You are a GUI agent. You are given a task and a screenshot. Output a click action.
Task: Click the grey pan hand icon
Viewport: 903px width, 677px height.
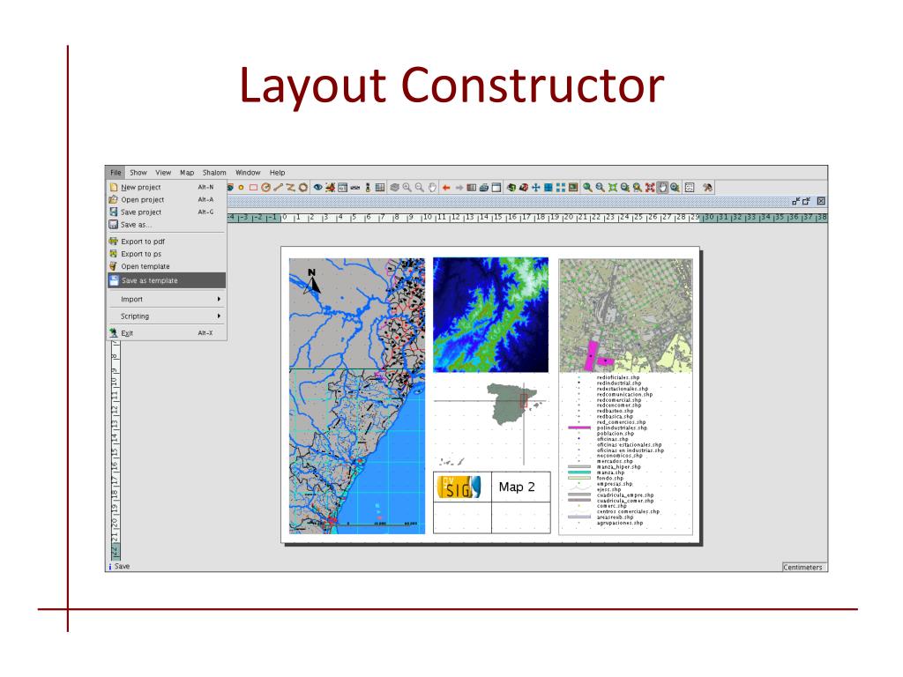tap(432, 188)
